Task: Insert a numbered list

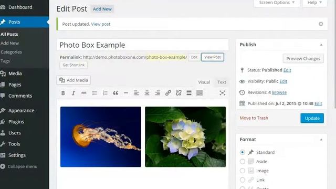Action: 105,93
